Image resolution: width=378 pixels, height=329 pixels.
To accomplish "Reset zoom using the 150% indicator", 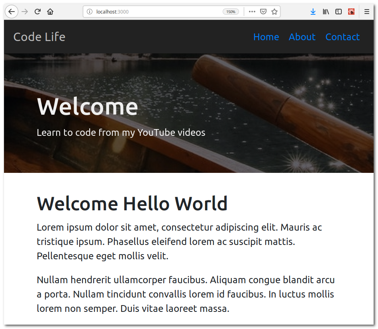I will tap(231, 12).
